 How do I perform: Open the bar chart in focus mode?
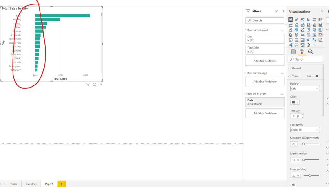pos(94,84)
